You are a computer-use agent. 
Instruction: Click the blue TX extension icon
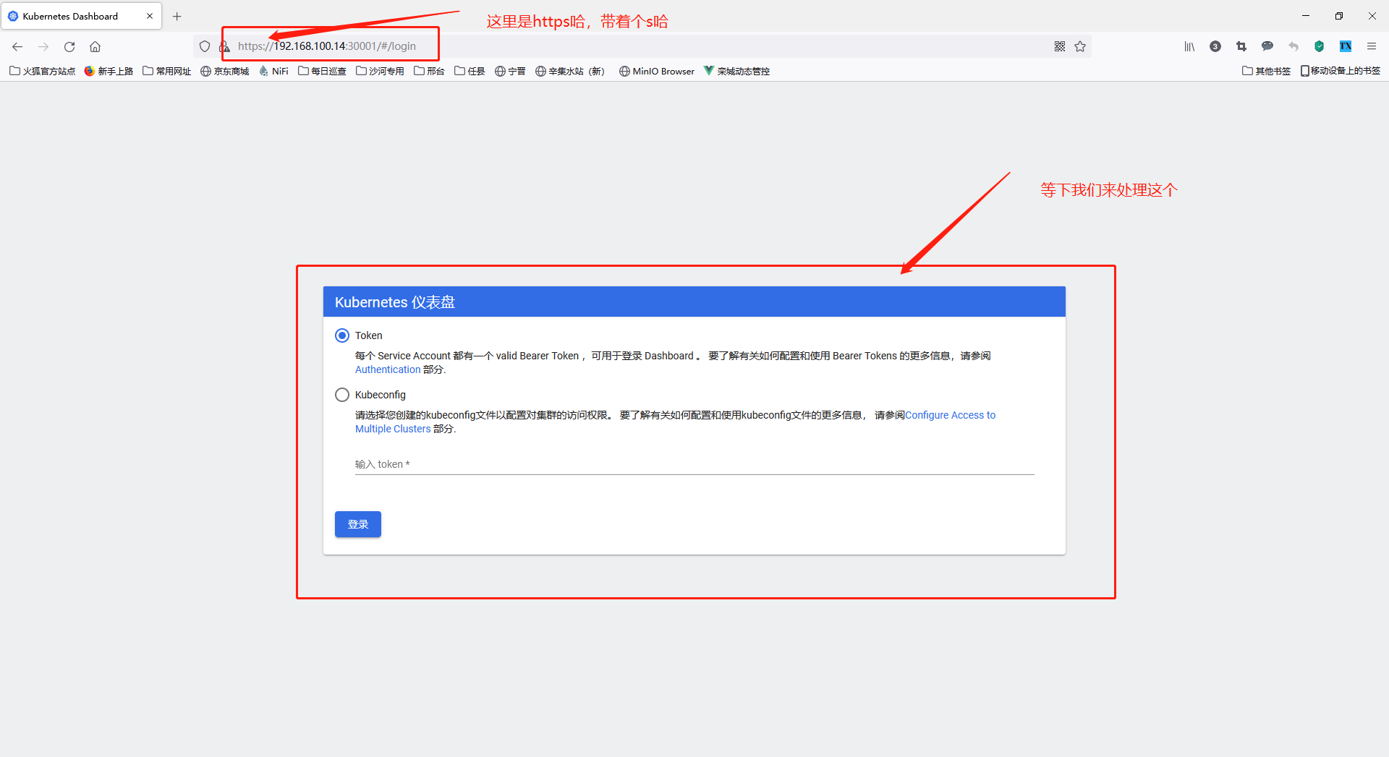tap(1346, 46)
